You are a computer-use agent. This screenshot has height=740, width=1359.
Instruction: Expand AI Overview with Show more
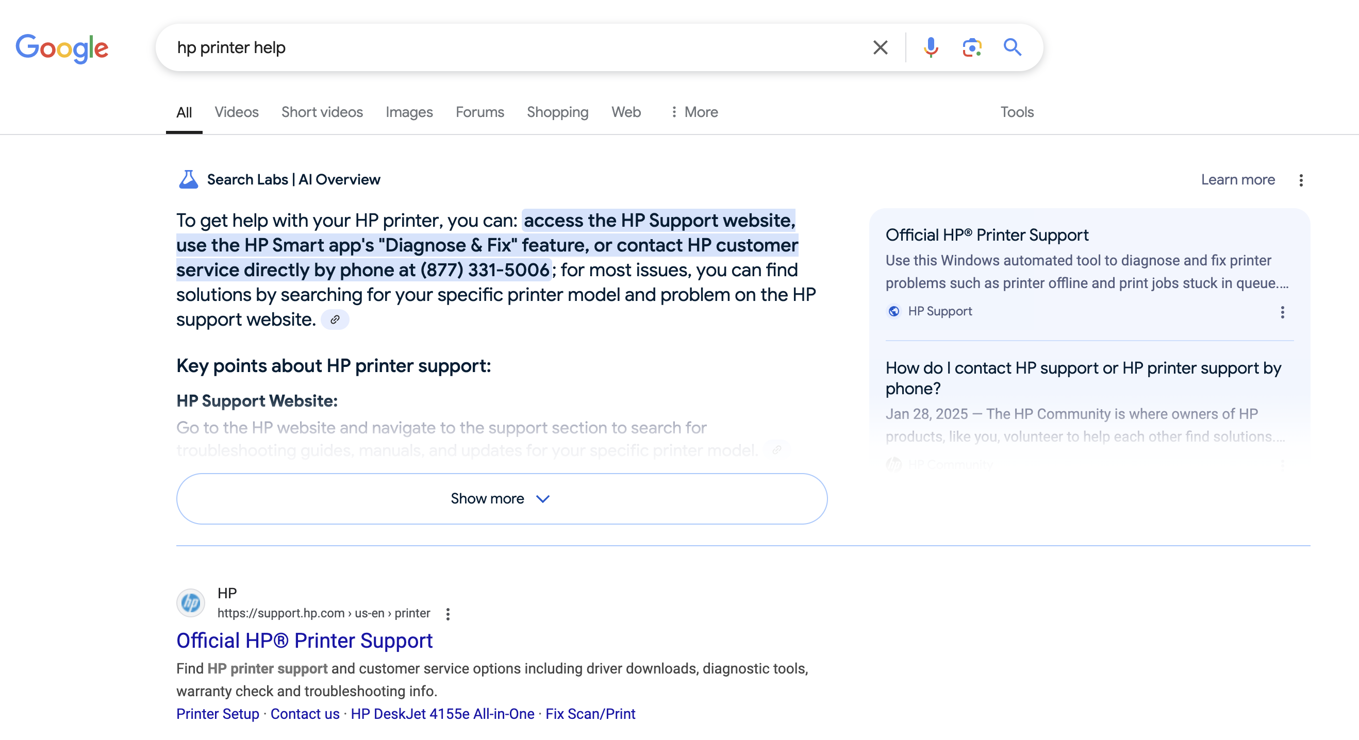click(502, 498)
